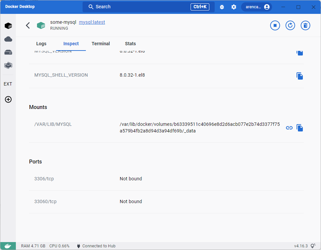Delete the some-mysql container
This screenshot has width=321, height=250.
[x=305, y=25]
